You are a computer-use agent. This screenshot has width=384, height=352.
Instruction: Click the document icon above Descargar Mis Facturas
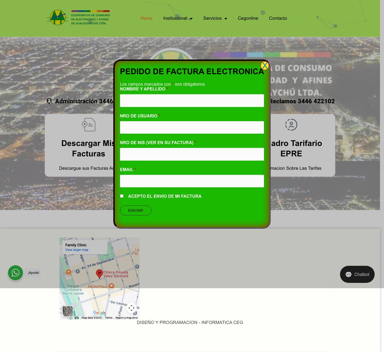coord(89,125)
